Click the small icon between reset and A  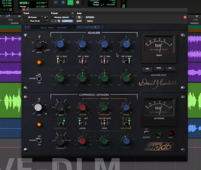92,27
